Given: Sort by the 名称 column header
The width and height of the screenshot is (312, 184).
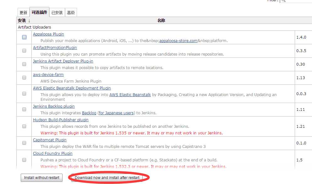Looking at the screenshot, I should 161,20.
